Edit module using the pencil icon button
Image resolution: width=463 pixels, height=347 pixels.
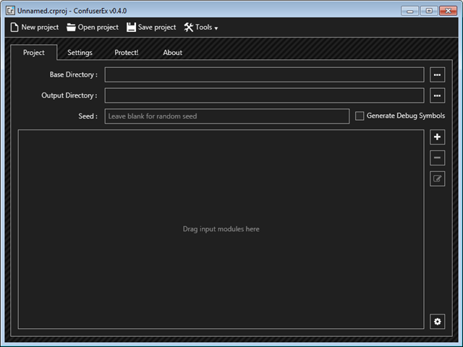click(437, 179)
